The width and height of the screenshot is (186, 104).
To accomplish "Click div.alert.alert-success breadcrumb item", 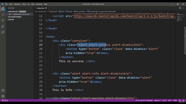I will click(x=103, y=12).
